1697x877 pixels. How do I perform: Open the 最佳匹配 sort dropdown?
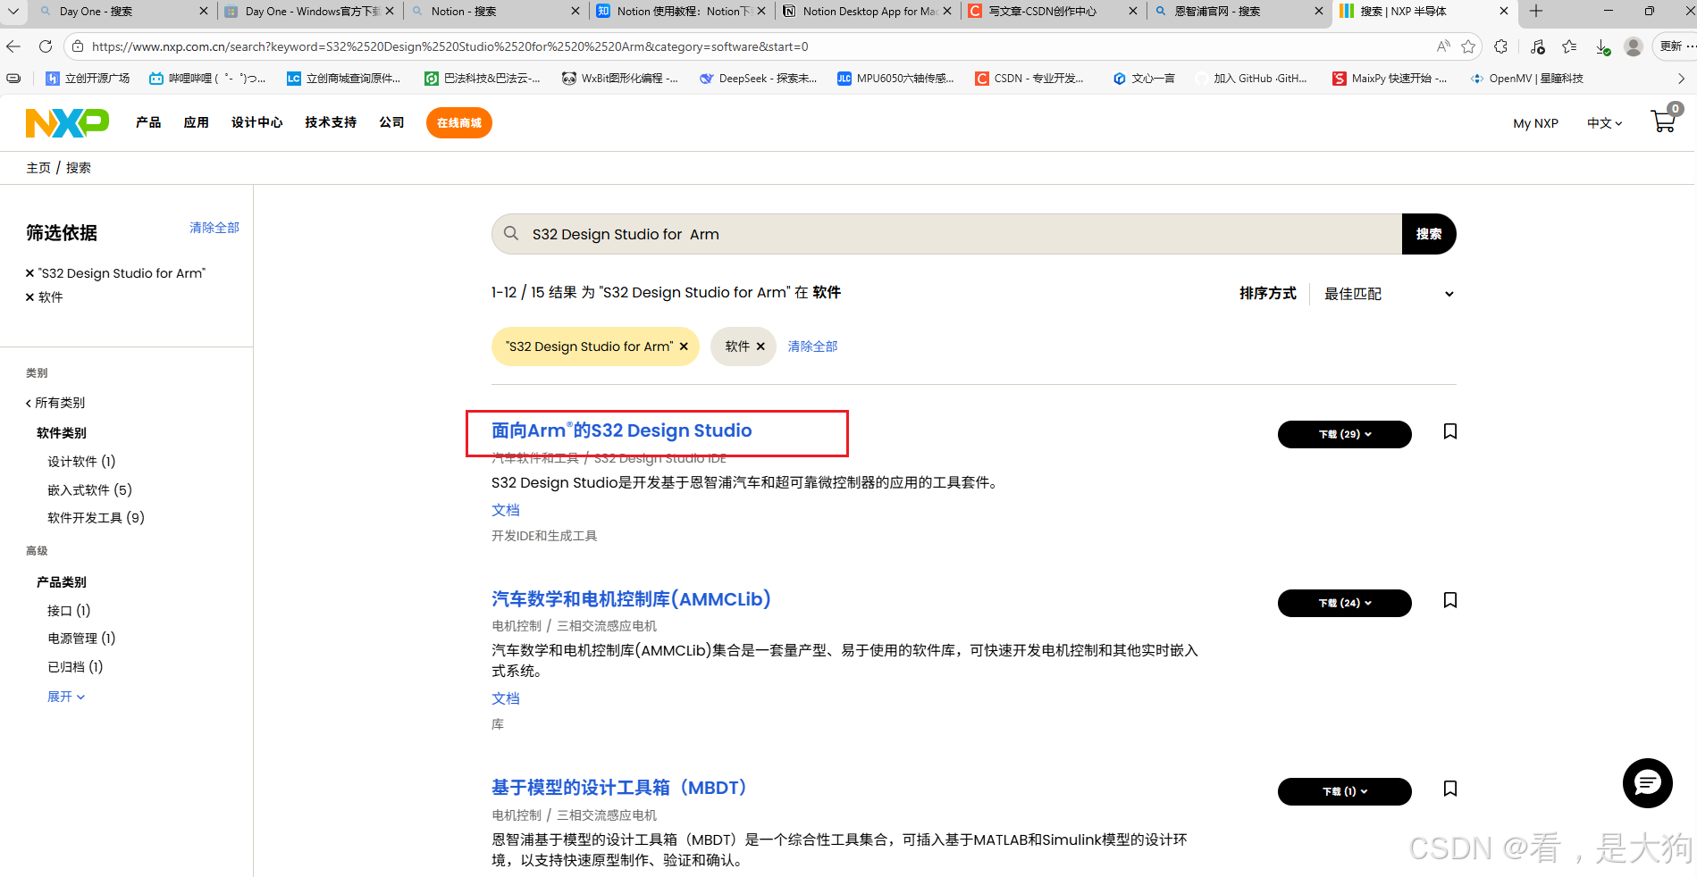click(1389, 294)
